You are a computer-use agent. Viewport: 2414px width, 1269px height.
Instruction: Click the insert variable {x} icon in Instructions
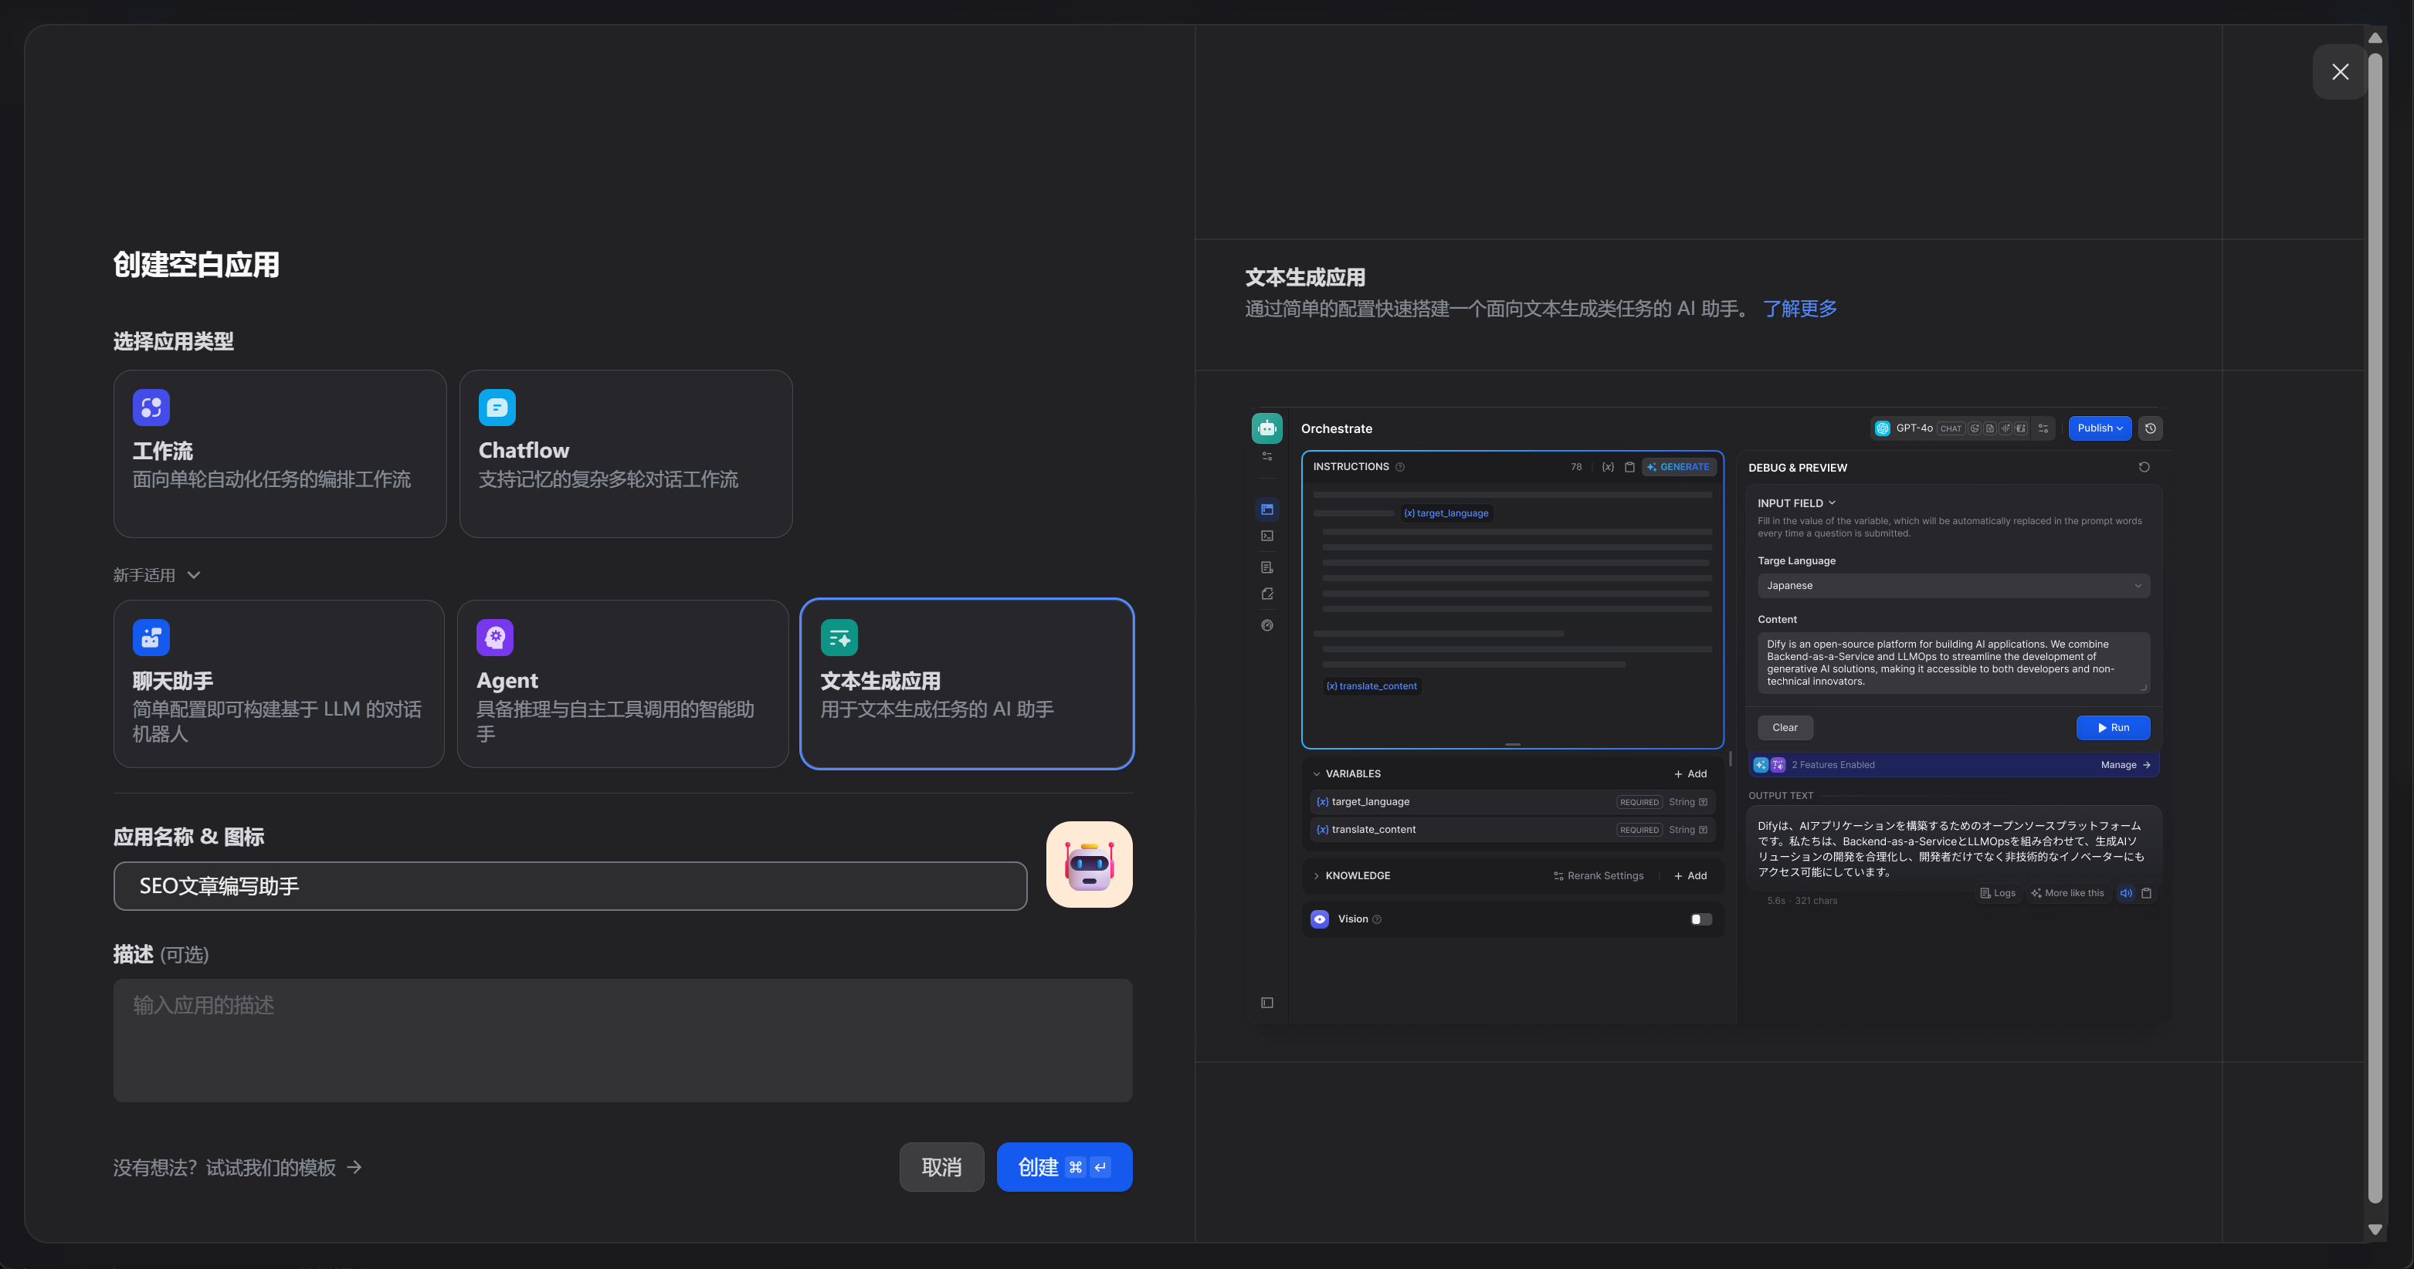point(1608,466)
